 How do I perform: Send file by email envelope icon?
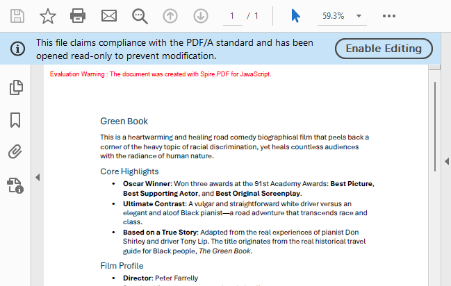pos(109,16)
